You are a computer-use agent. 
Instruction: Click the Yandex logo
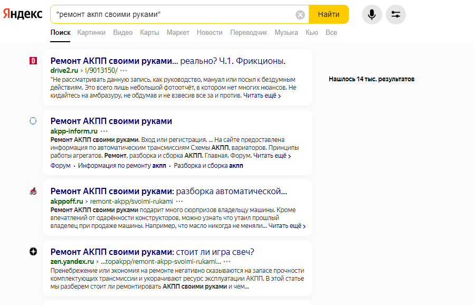tap(23, 14)
